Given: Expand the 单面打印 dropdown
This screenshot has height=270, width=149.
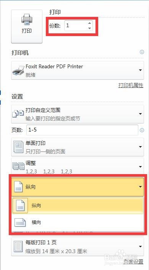Looking at the screenshot, I should [x=78, y=147].
